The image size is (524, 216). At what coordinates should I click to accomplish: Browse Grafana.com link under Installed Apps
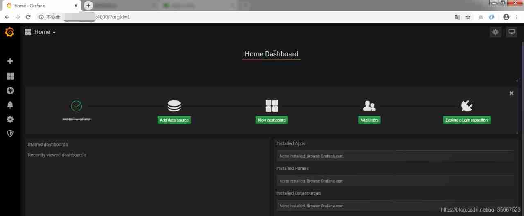[325, 156]
